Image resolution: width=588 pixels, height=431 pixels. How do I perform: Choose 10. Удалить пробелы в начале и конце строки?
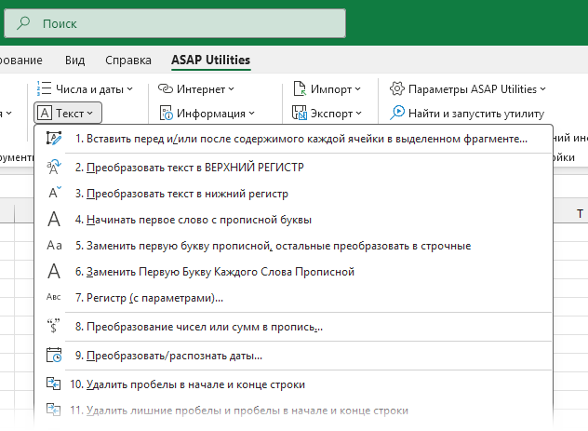(293, 384)
